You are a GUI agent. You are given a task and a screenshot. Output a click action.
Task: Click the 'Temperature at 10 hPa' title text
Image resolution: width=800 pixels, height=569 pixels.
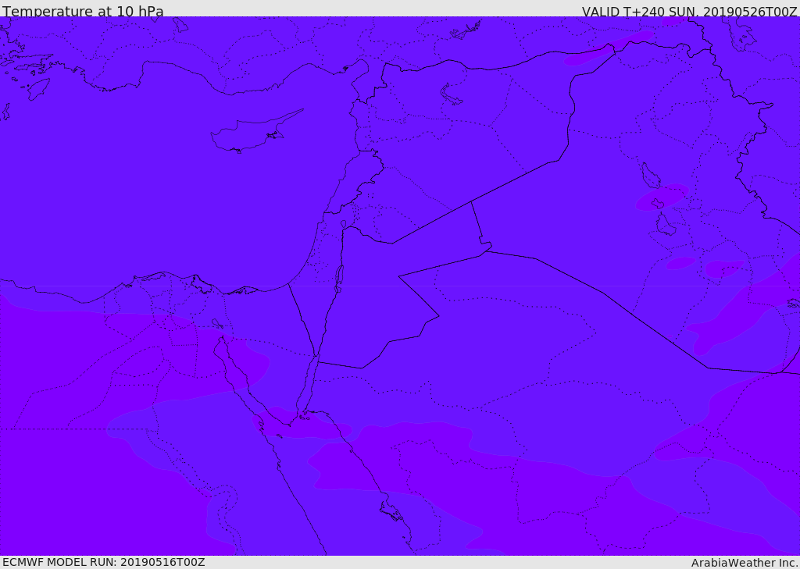83,11
